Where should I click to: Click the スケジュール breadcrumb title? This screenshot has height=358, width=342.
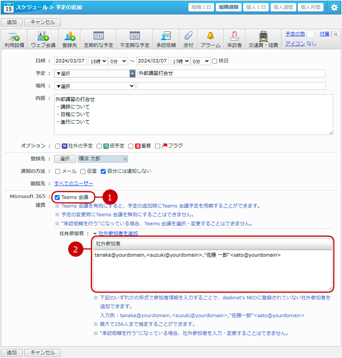(32, 7)
